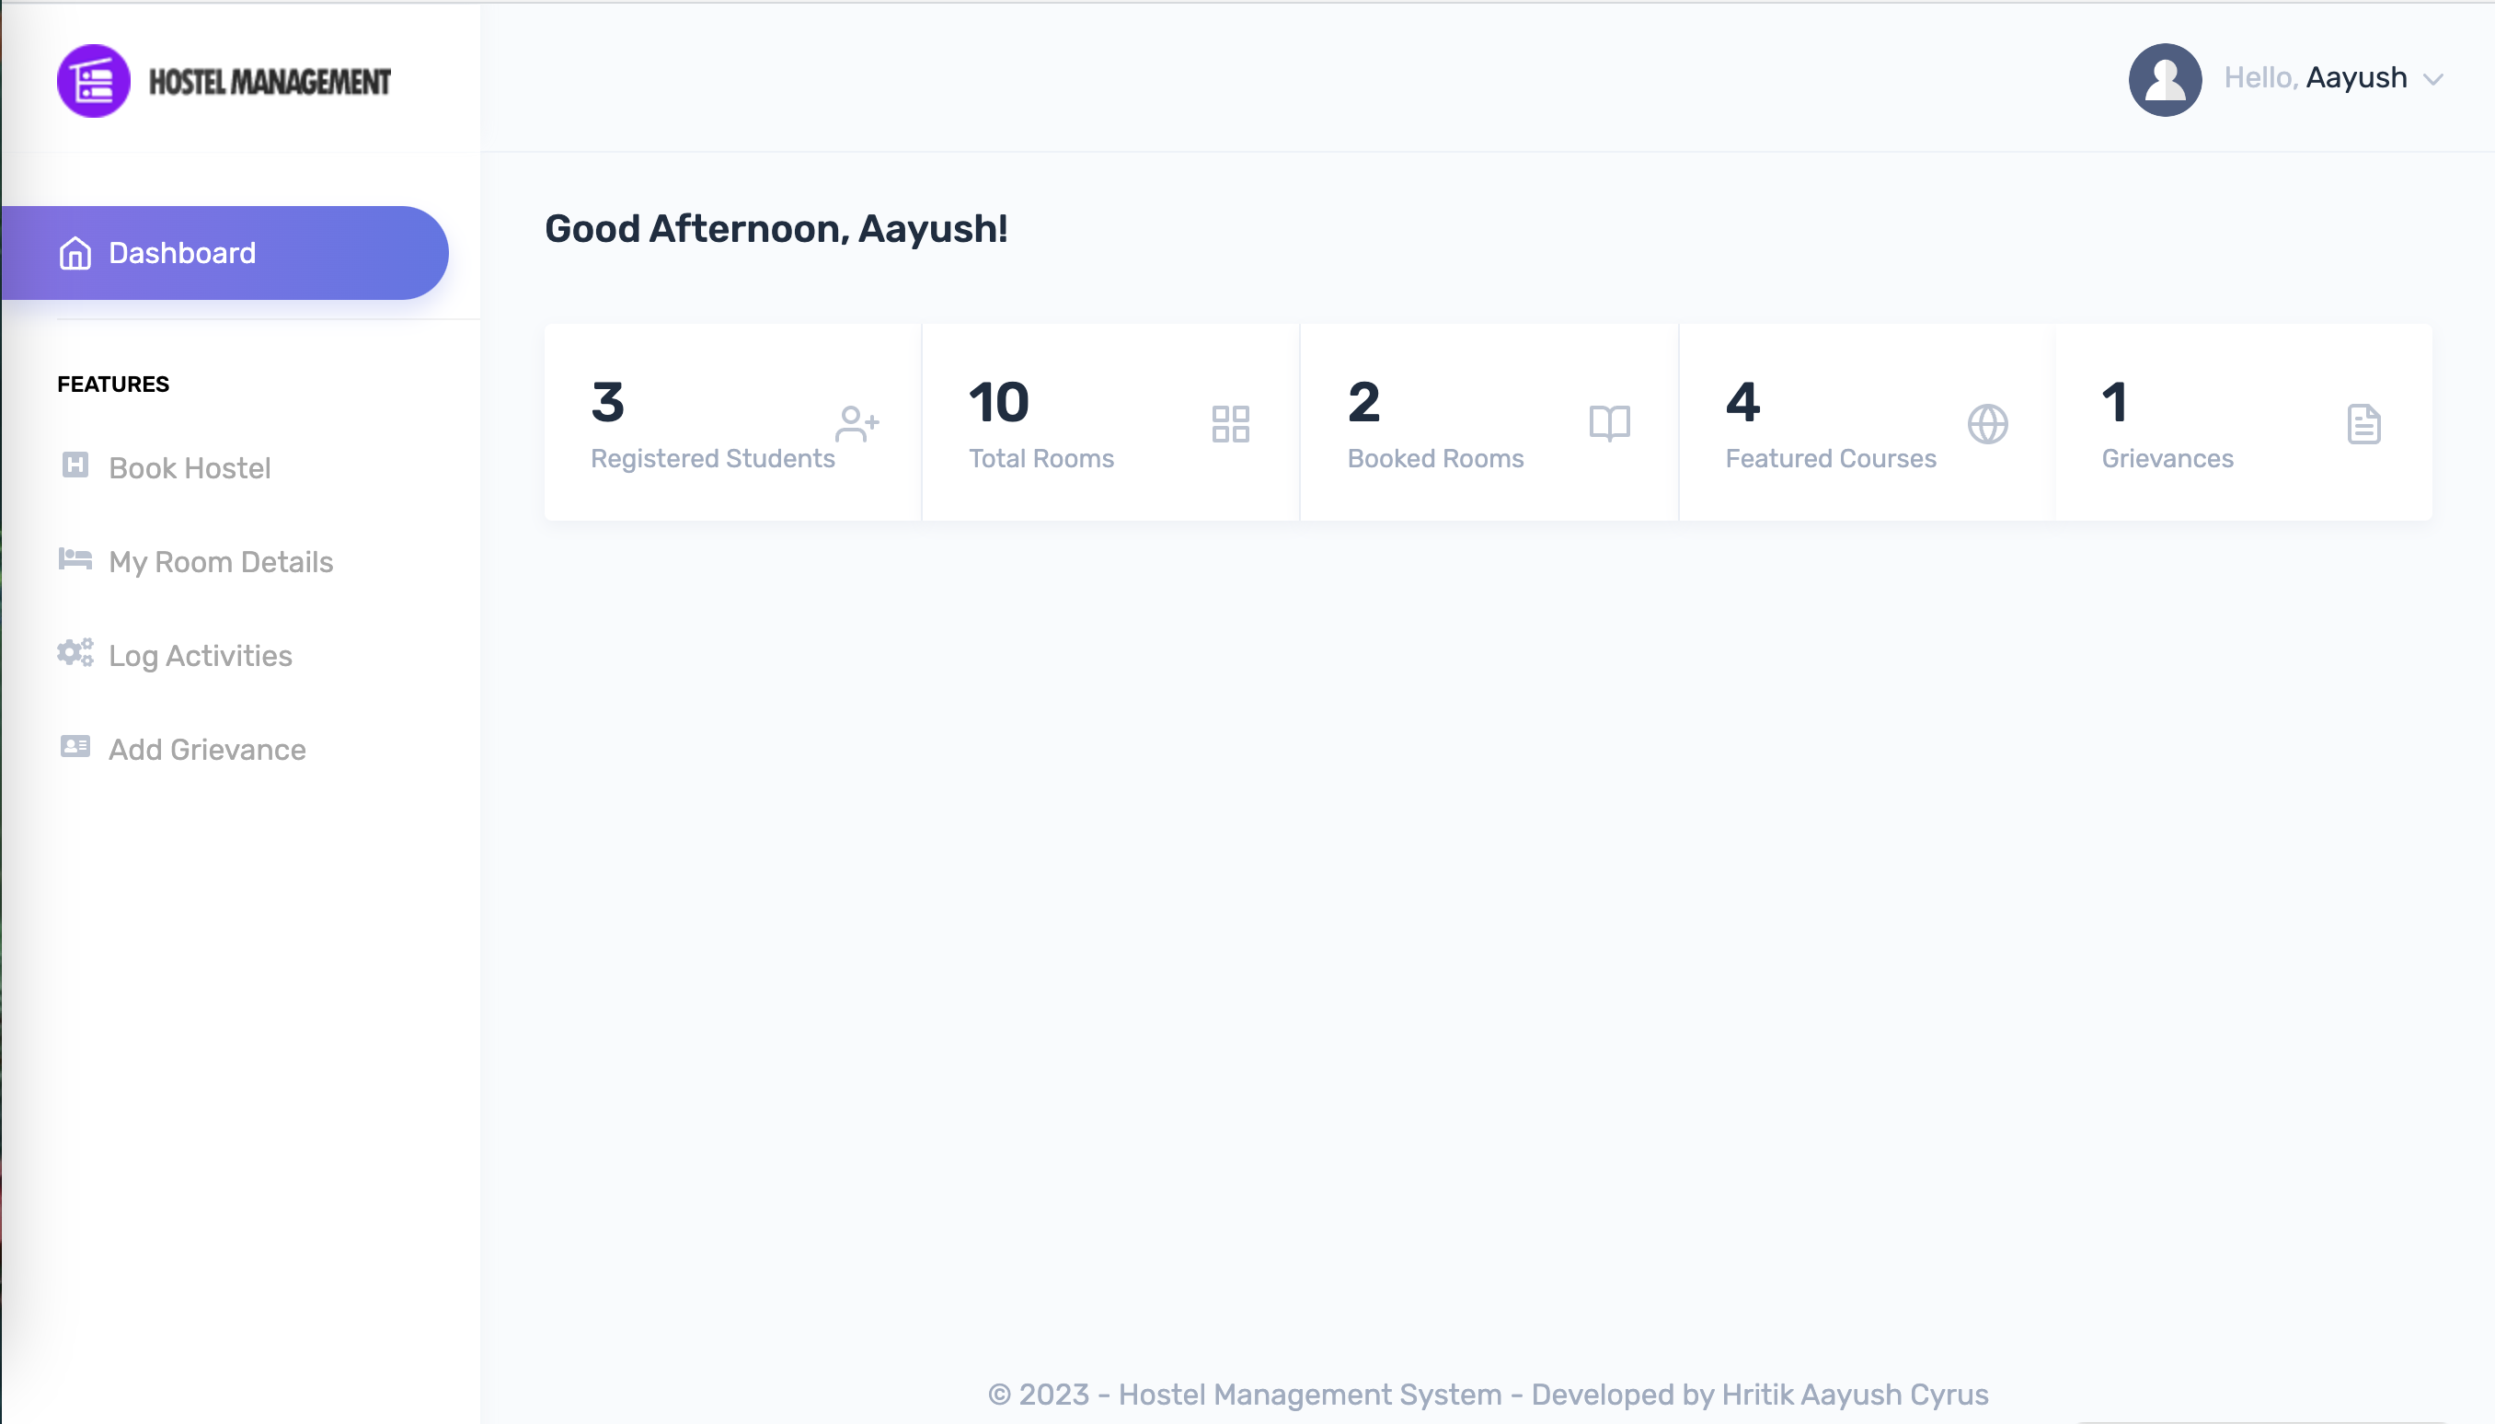This screenshot has height=1424, width=2495.
Task: Click the Book Hostel sidebar icon
Action: [x=75, y=466]
